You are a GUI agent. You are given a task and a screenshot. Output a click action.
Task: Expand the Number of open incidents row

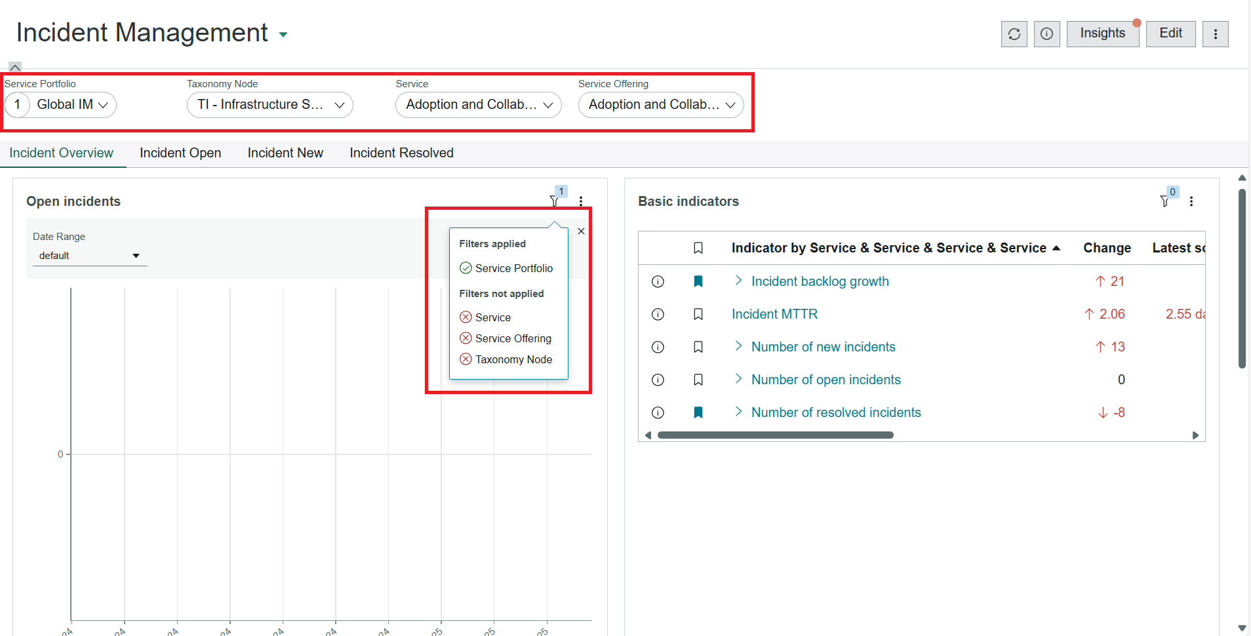[x=738, y=379]
